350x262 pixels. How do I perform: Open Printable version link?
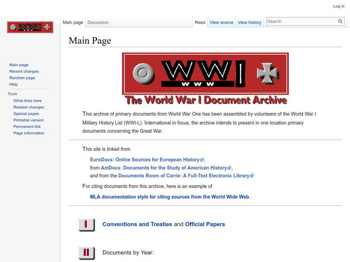(x=28, y=120)
